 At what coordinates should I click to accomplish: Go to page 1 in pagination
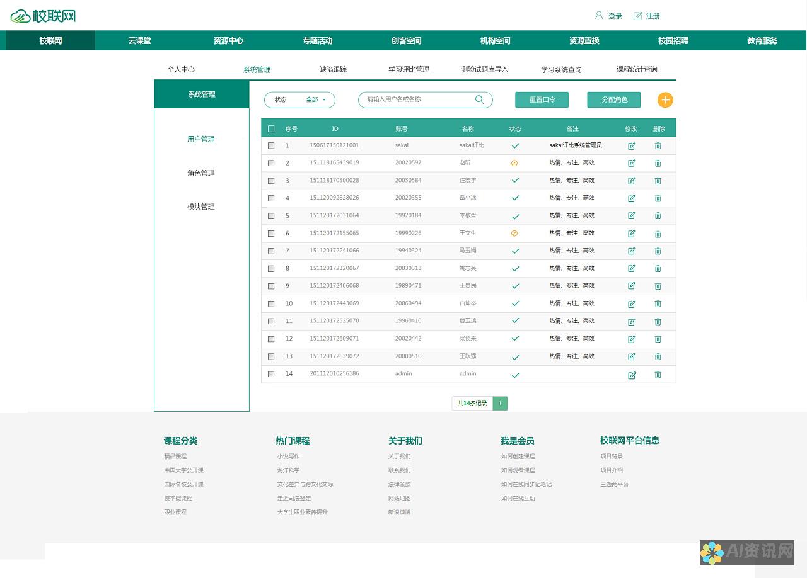tap(500, 404)
